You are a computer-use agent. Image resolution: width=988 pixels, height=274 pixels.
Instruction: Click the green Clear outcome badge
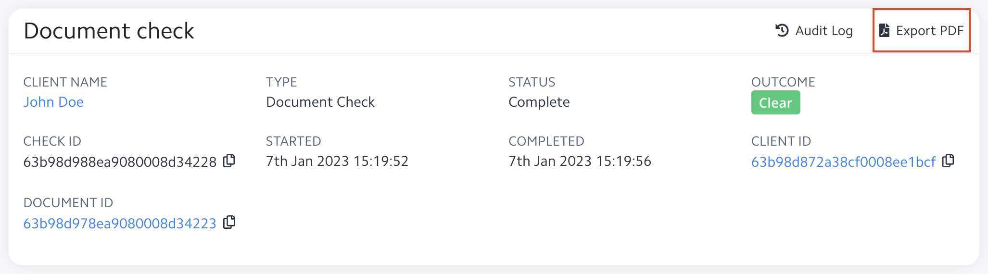(x=775, y=102)
